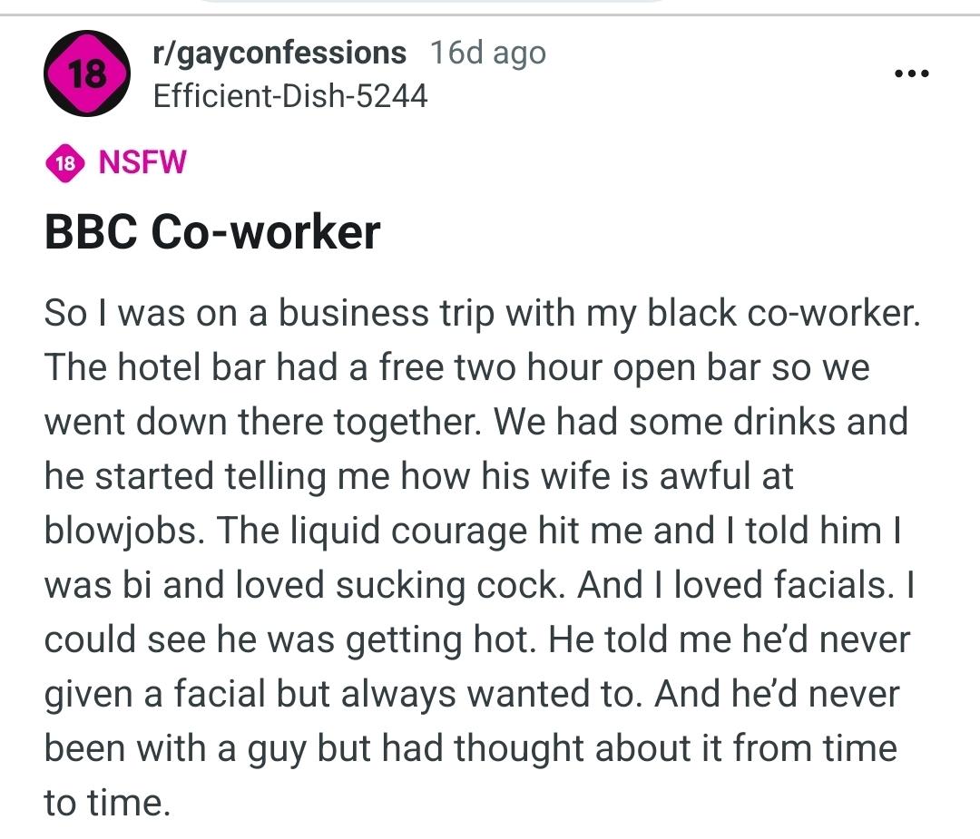Screen dimensions: 980x839
Task: Open the r/gayconfessions community avatar
Action: (x=87, y=73)
